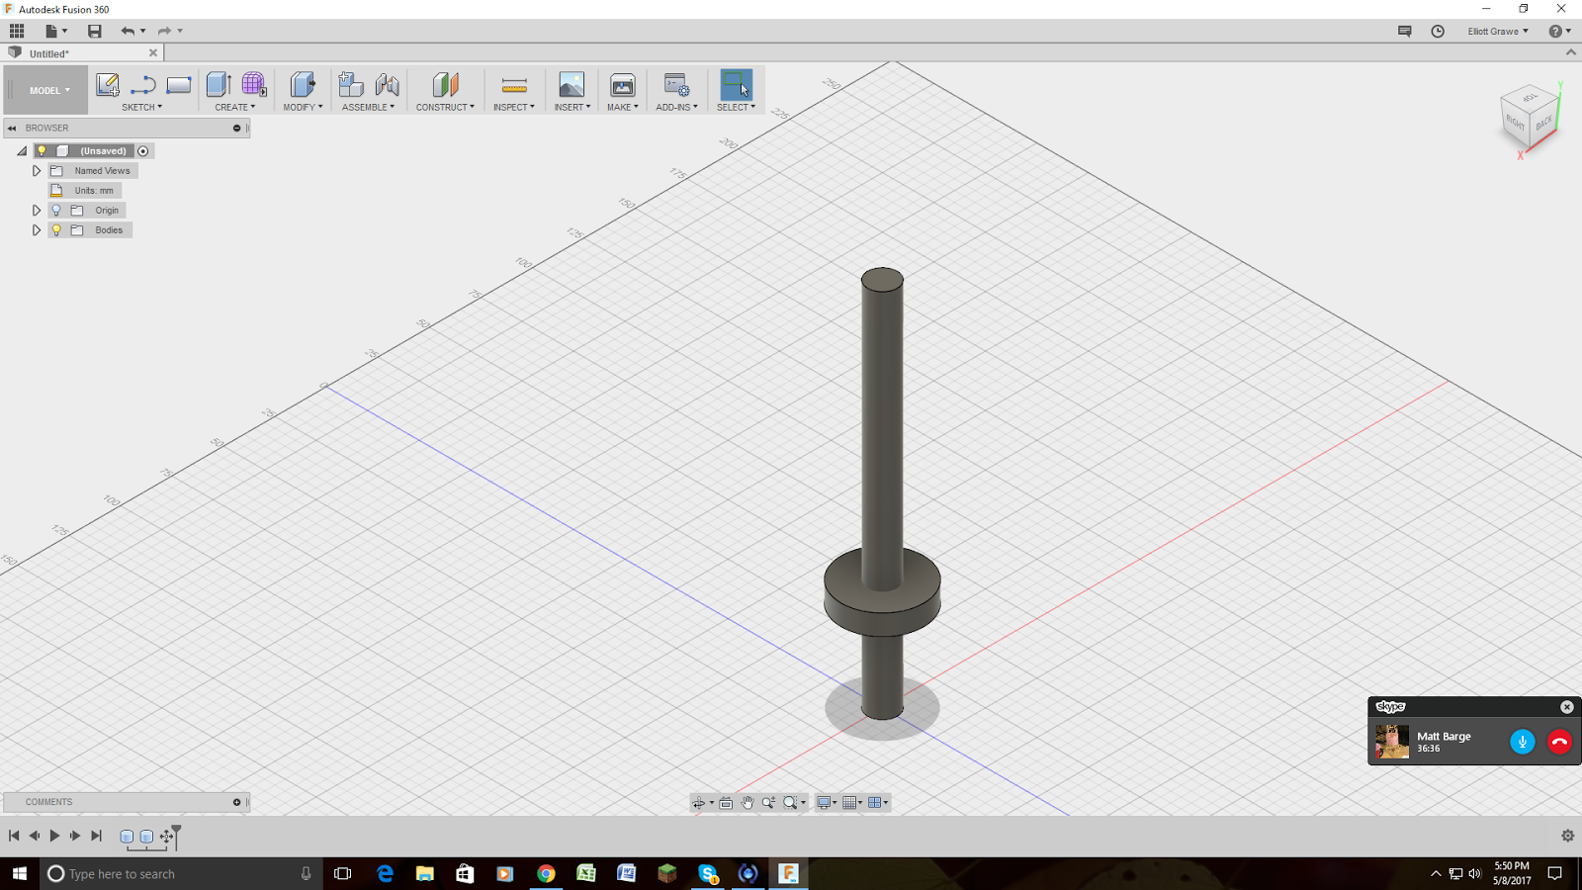The image size is (1582, 890).
Task: Open the ASSEMBLE menu
Action: click(368, 107)
